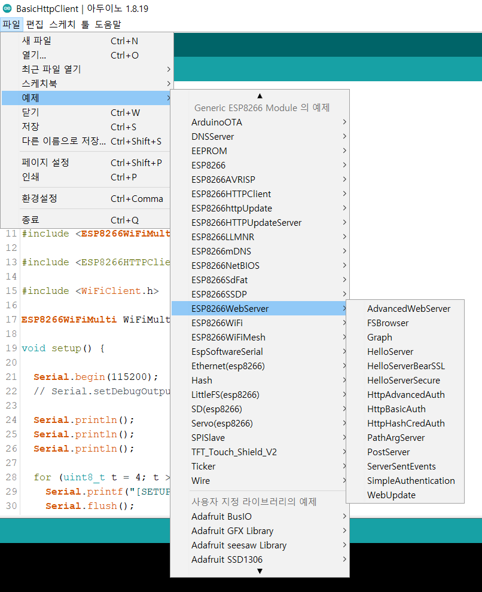The image size is (482, 592).
Task: Expand Hash examples
Action: pos(260,381)
